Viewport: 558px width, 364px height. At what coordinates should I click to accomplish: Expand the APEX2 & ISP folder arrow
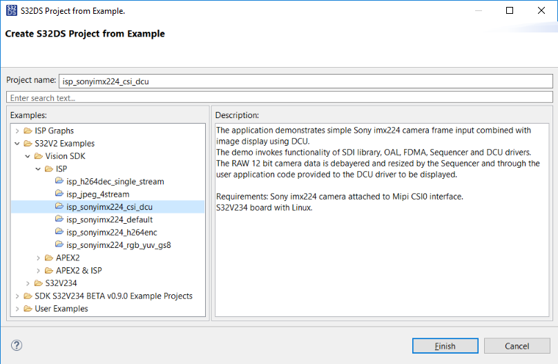(x=38, y=271)
